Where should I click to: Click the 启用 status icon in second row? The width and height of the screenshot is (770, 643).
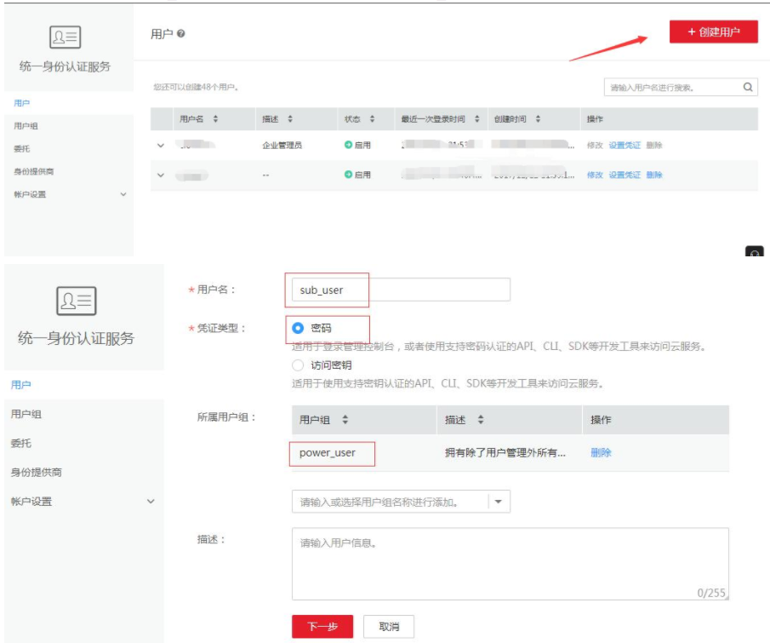coord(348,174)
